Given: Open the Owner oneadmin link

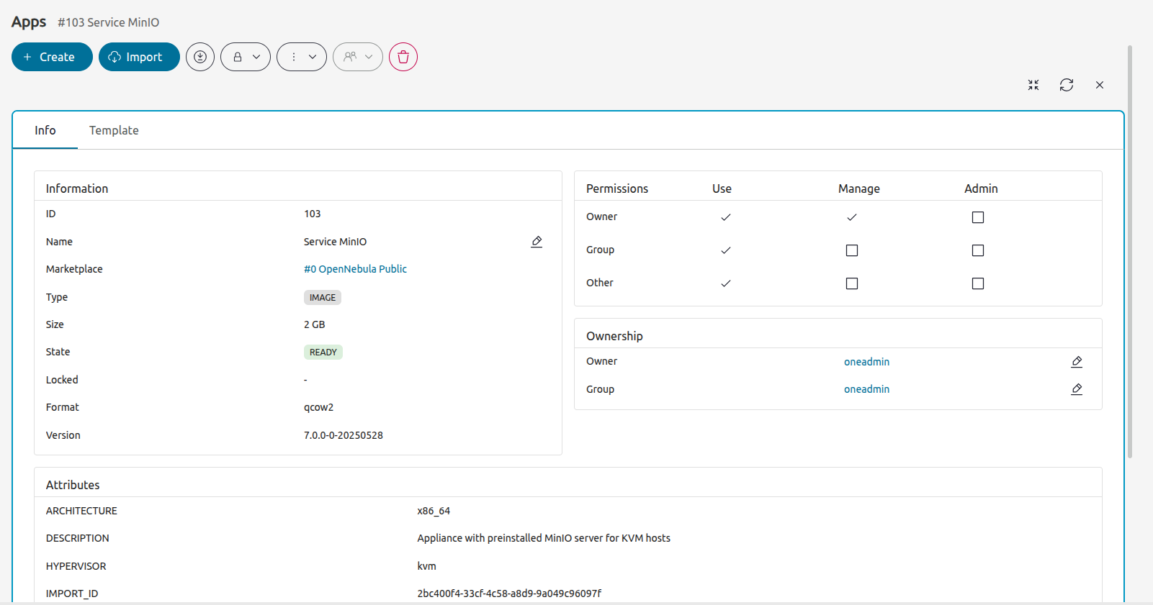Looking at the screenshot, I should point(866,362).
